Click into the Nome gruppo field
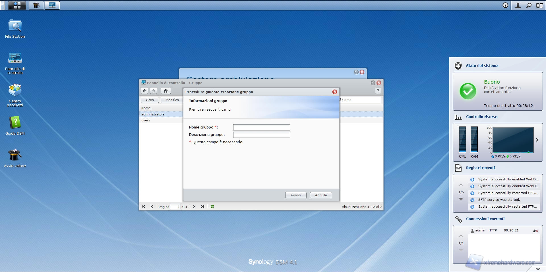The image size is (546, 272). point(261,127)
